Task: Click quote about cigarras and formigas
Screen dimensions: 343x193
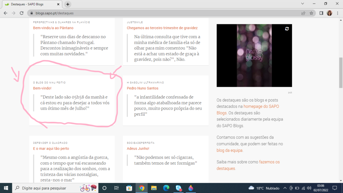Action: click(165, 160)
